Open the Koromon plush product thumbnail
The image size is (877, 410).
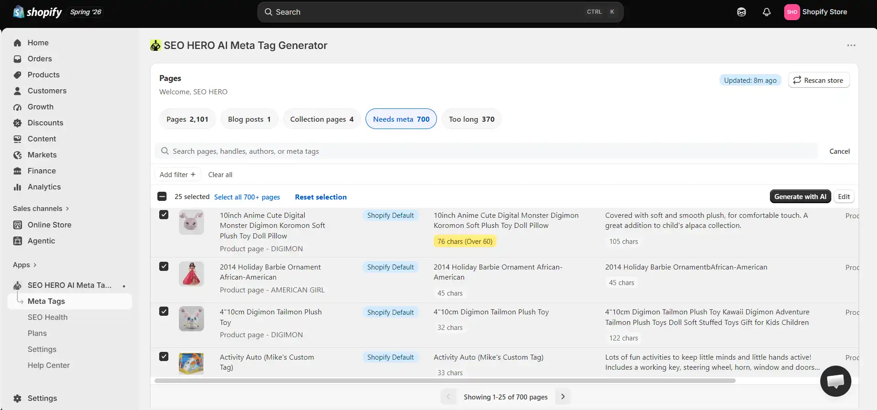[x=191, y=222]
